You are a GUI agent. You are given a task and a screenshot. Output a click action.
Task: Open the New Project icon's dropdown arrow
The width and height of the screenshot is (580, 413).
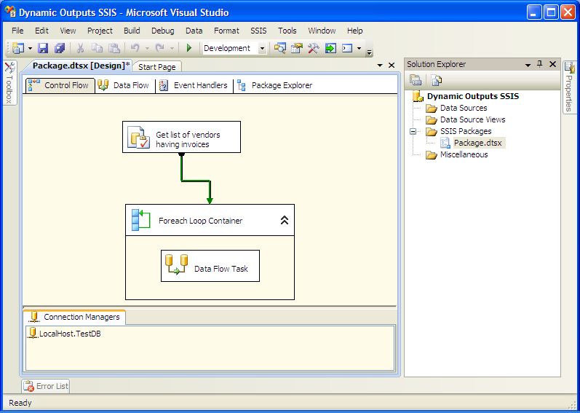(x=30, y=49)
